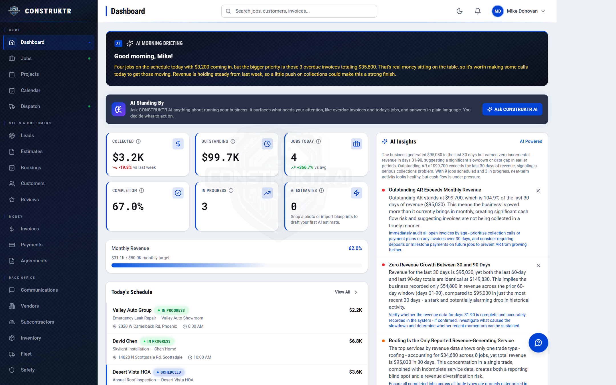Open the floating chat help button

(x=538, y=343)
